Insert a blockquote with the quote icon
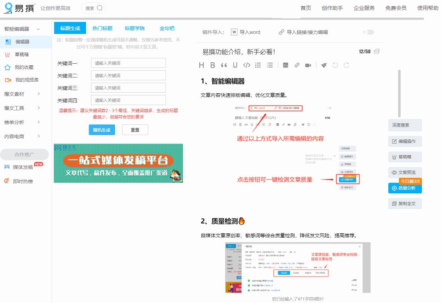This screenshot has height=303, width=441. [x=224, y=65]
